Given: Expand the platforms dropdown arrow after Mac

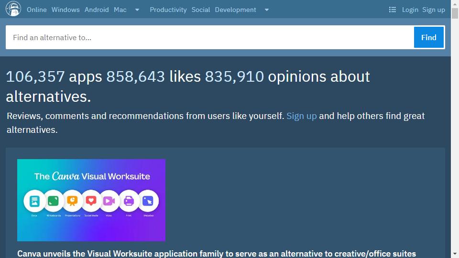Looking at the screenshot, I should click(x=137, y=10).
